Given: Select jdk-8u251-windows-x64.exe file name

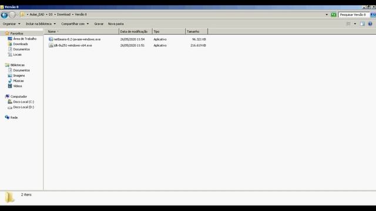Looking at the screenshot, I should (73, 45).
